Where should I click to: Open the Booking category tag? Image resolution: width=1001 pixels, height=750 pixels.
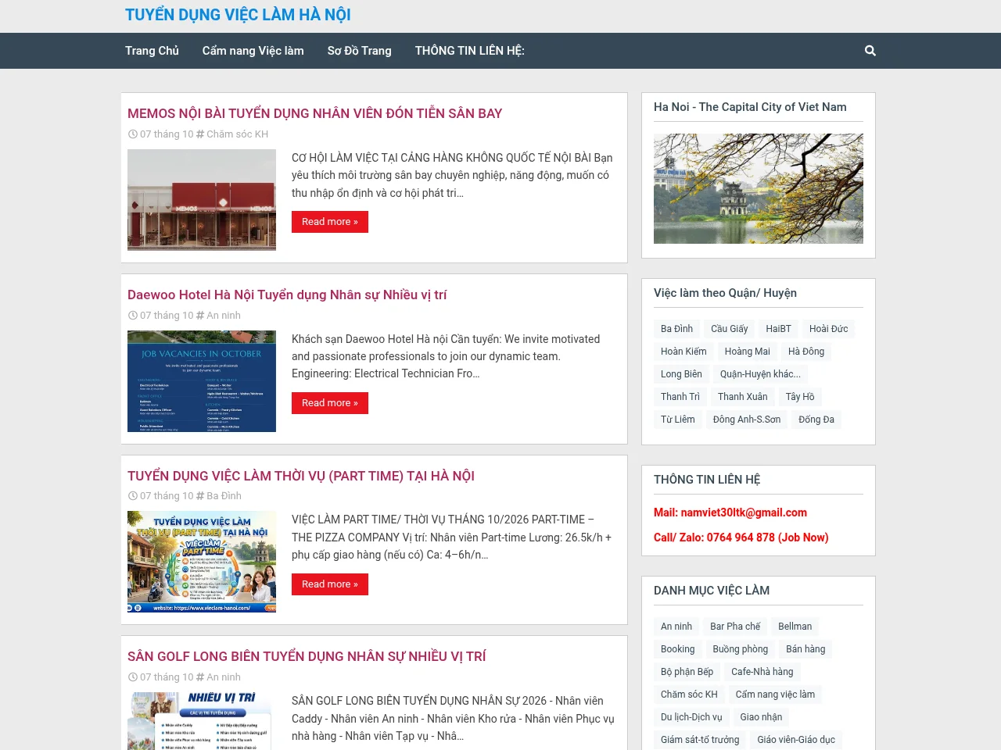coord(678,649)
